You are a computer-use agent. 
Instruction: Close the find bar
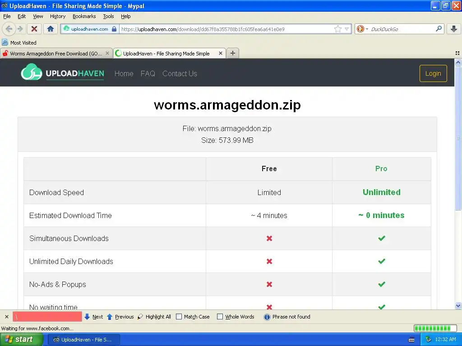[x=6, y=317]
